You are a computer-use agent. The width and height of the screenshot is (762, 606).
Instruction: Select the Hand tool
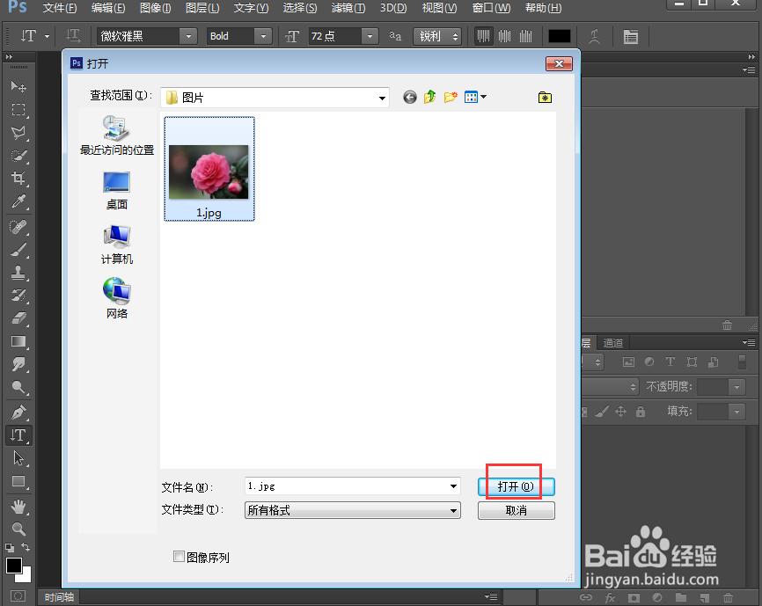tap(18, 507)
